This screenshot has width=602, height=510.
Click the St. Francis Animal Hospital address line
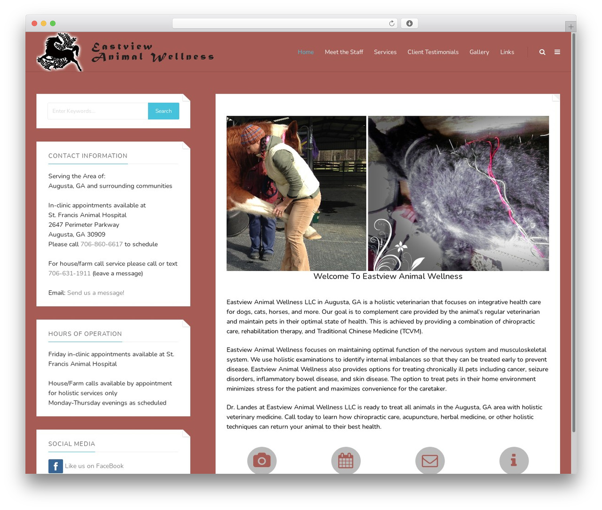[87, 215]
